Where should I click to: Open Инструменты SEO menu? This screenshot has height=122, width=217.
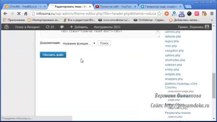point(107,27)
